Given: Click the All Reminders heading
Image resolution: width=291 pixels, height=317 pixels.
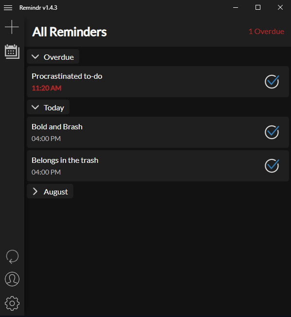Looking at the screenshot, I should click(69, 32).
